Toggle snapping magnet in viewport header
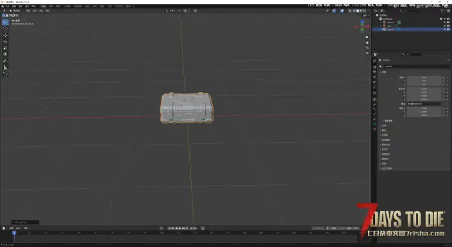 (x=185, y=11)
